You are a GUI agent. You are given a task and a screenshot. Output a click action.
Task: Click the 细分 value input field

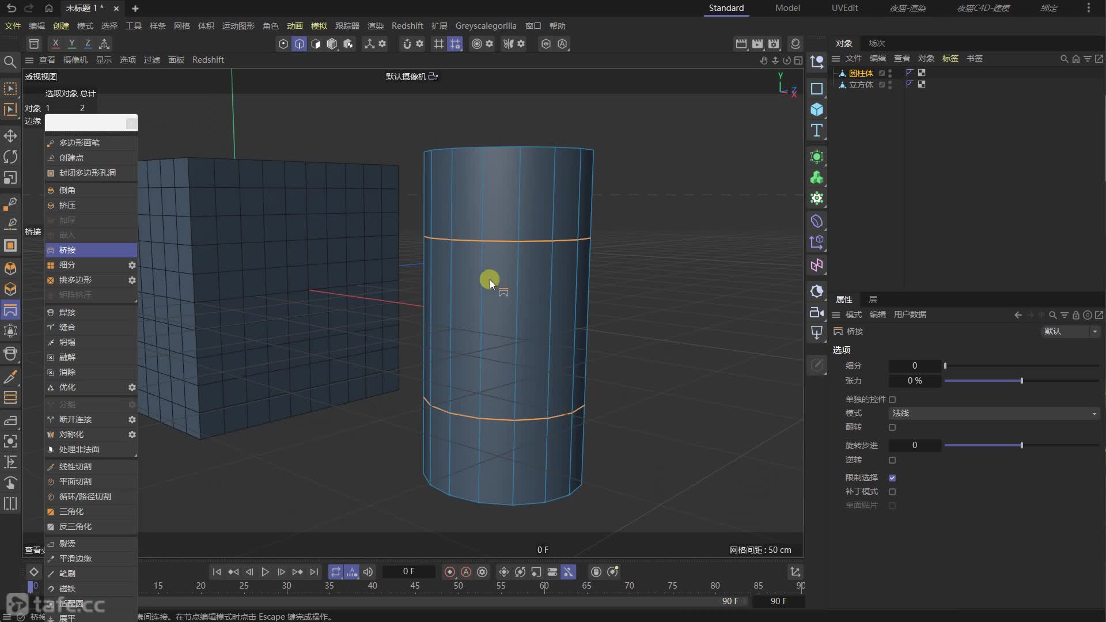tap(914, 366)
